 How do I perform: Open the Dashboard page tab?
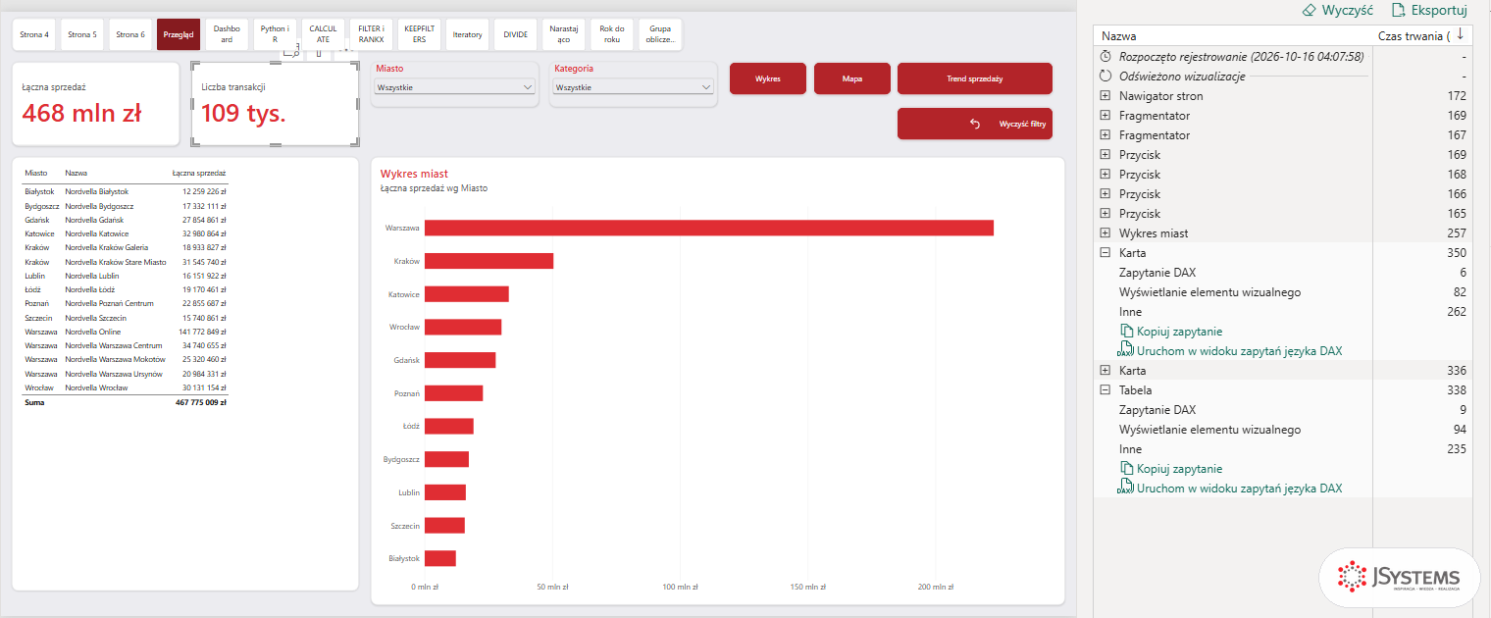click(x=227, y=34)
